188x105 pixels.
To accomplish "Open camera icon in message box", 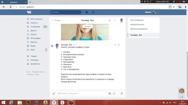I will (x=110, y=93).
